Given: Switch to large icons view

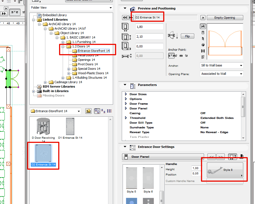Looking at the screenshot, I should click(x=97, y=111).
